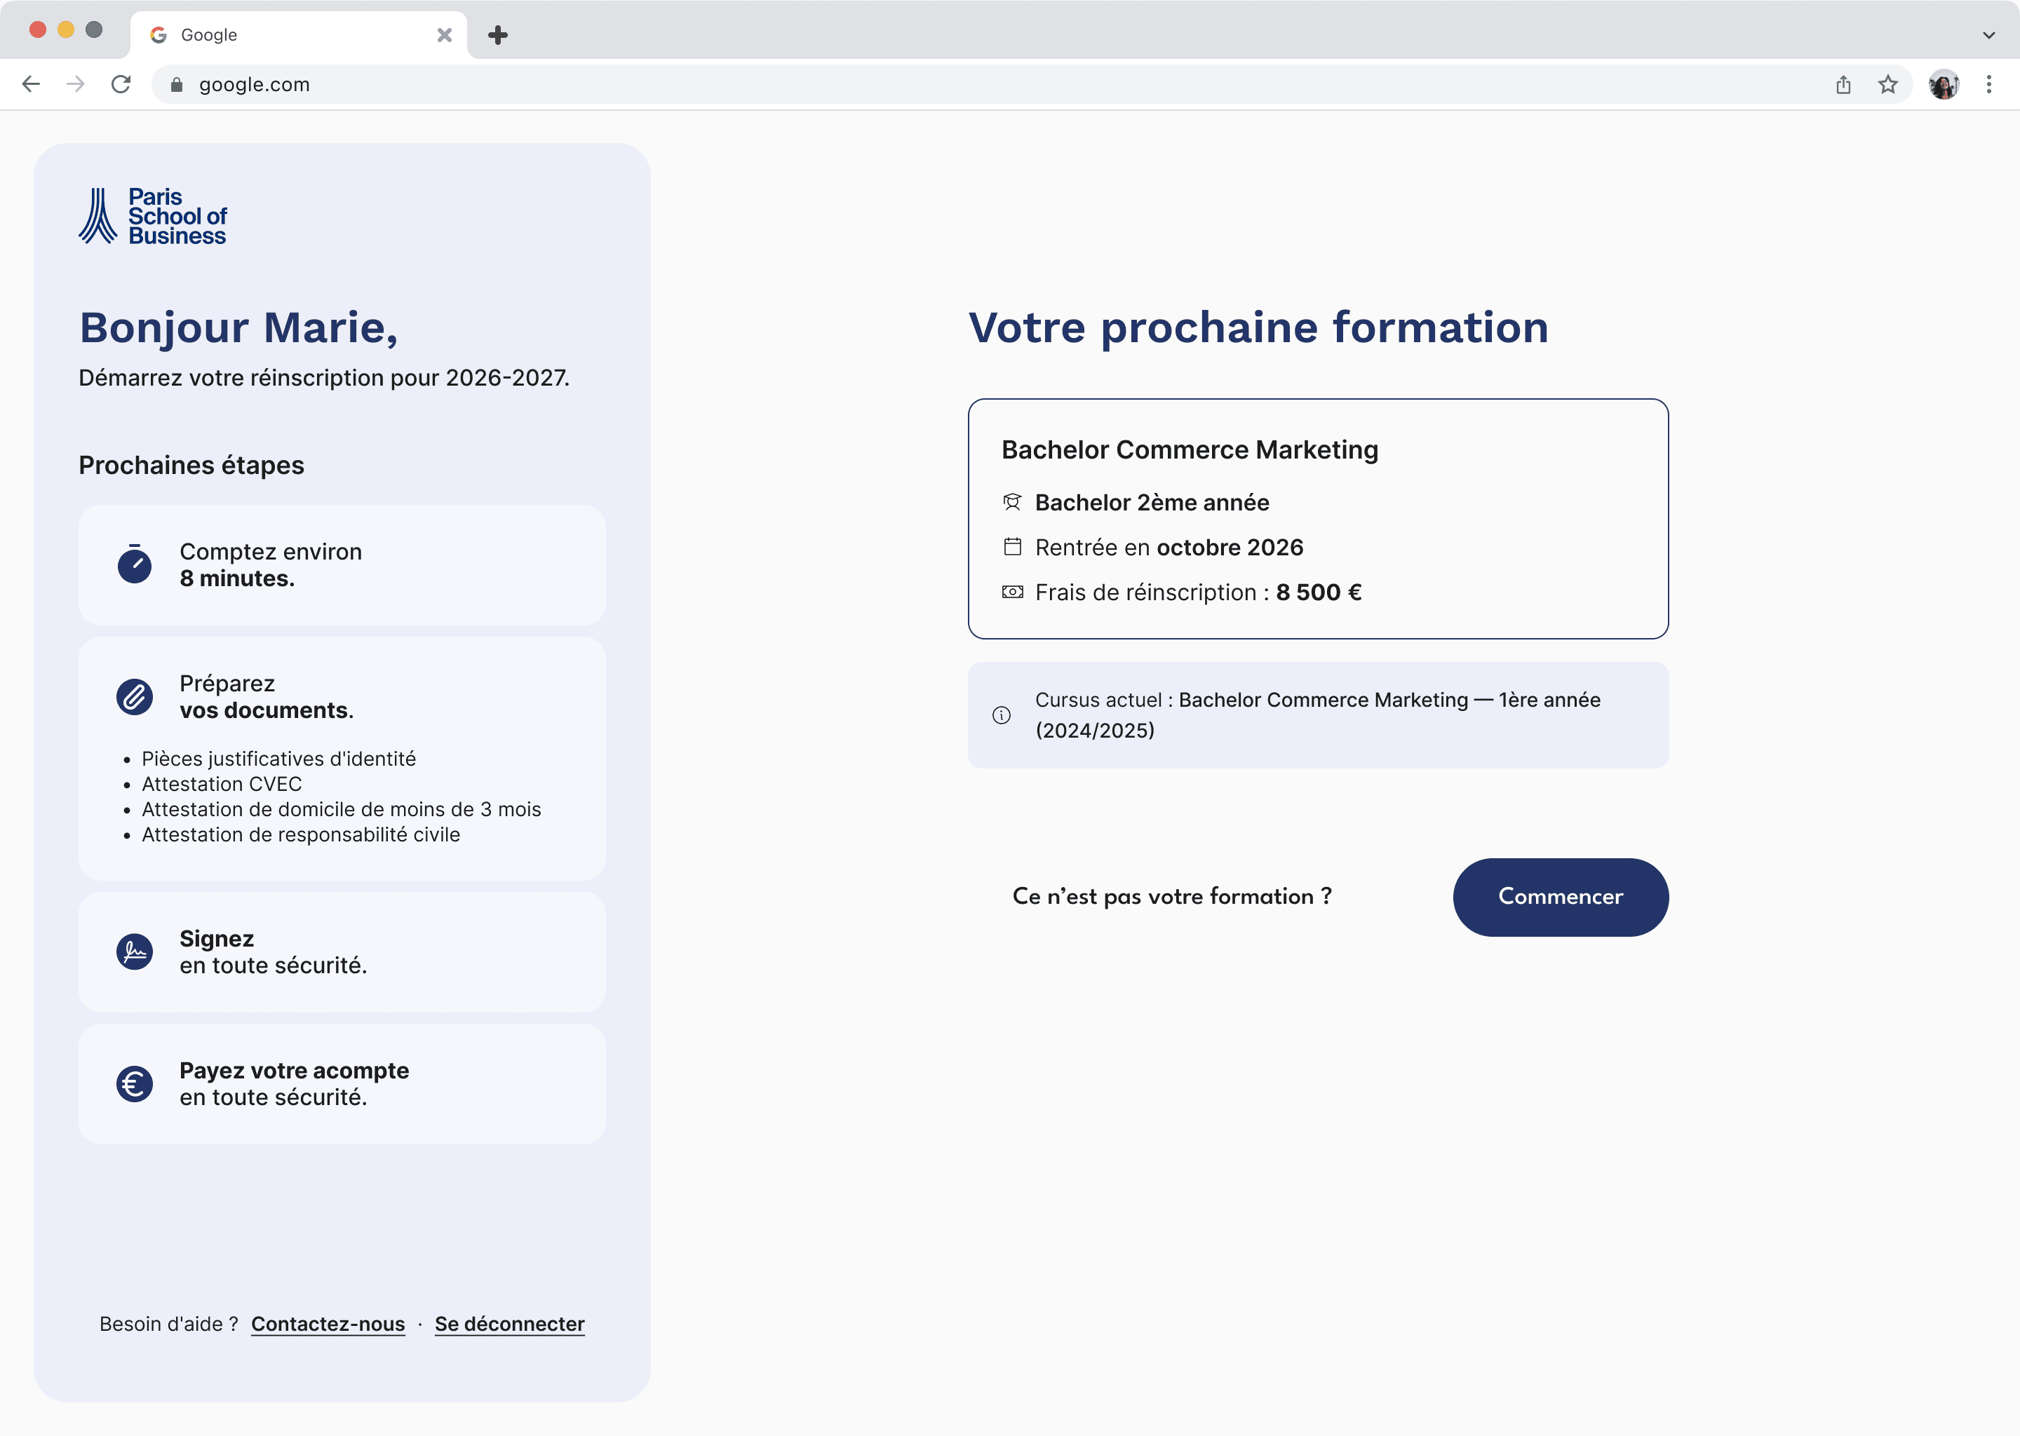
Task: Reload the page with the refresh icon
Action: click(x=121, y=84)
